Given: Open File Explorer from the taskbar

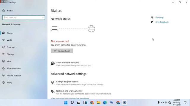Looking at the screenshot, I should pos(98,103).
